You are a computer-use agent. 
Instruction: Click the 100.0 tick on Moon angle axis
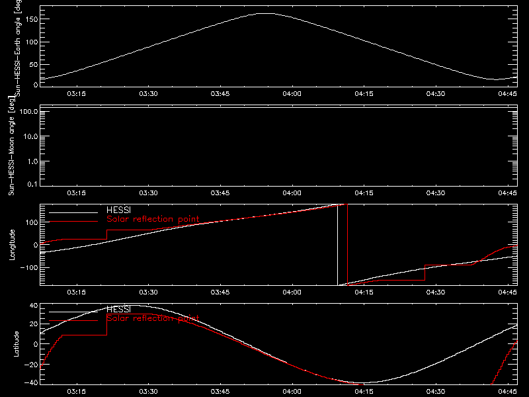click(28, 111)
